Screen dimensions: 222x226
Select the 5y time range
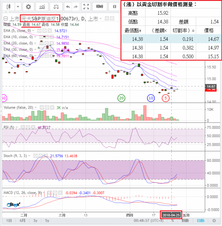pos(47,220)
